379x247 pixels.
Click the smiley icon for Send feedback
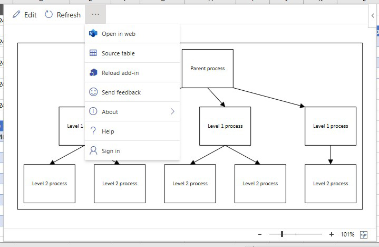coord(93,92)
